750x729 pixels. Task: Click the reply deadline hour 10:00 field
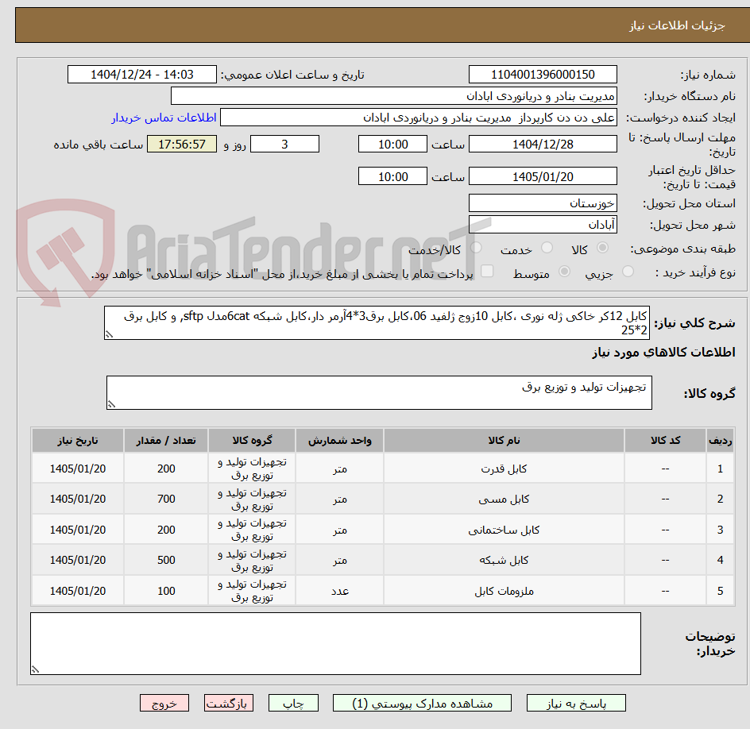coord(392,144)
